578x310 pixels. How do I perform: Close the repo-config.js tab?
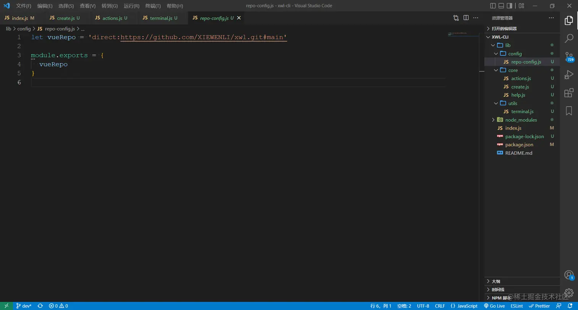coord(239,18)
